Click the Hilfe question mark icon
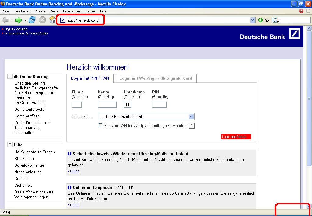The width and height of the screenshot is (312, 216). (x=10, y=145)
